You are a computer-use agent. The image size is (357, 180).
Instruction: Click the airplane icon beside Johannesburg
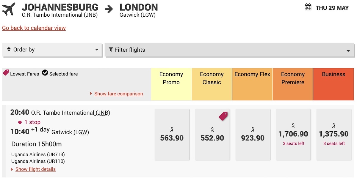(9, 9)
